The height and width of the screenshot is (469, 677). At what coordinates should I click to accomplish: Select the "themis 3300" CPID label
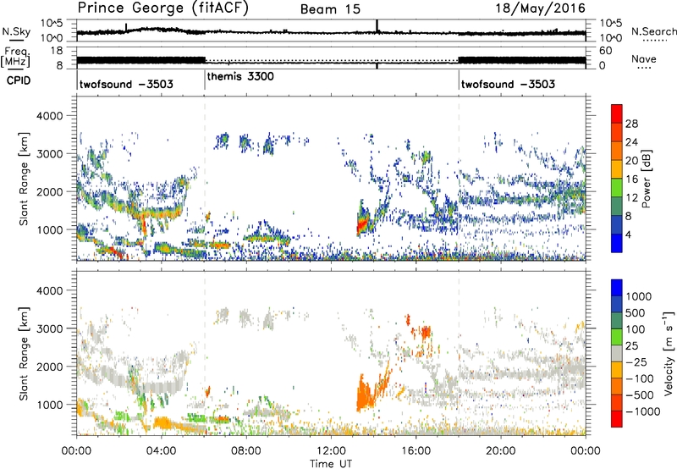tap(240, 77)
